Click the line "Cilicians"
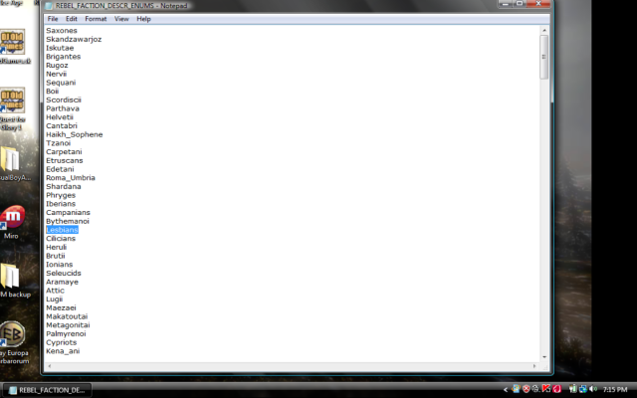The height and width of the screenshot is (398, 637). (61, 239)
